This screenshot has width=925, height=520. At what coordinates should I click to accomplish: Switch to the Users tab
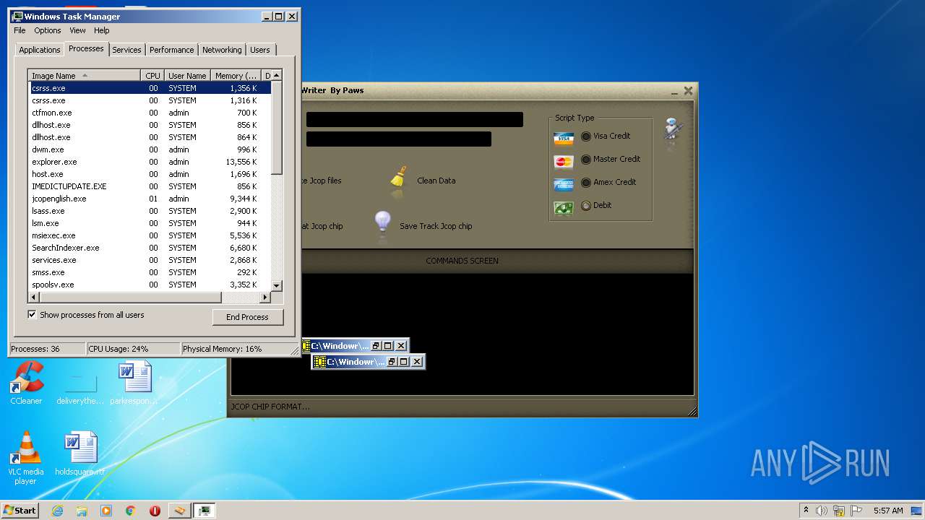click(x=260, y=50)
